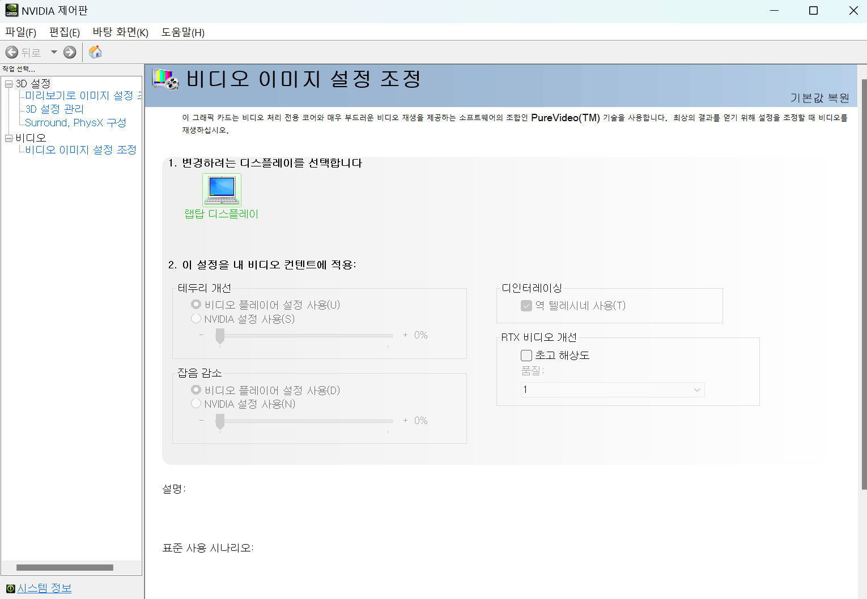Click the 표준 사용 시나리오: label
The height and width of the screenshot is (599, 867).
(208, 548)
